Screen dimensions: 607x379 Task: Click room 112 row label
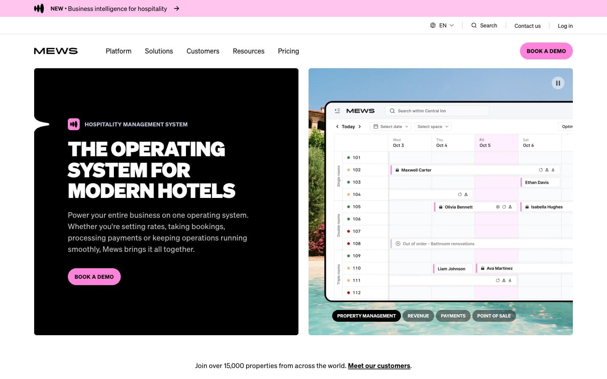coord(357,293)
